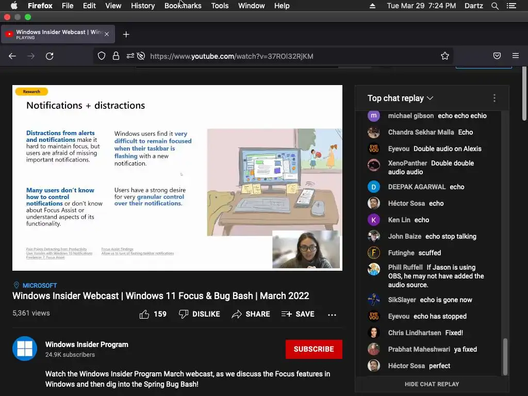
Task: Click the video player slide
Action: (177, 178)
